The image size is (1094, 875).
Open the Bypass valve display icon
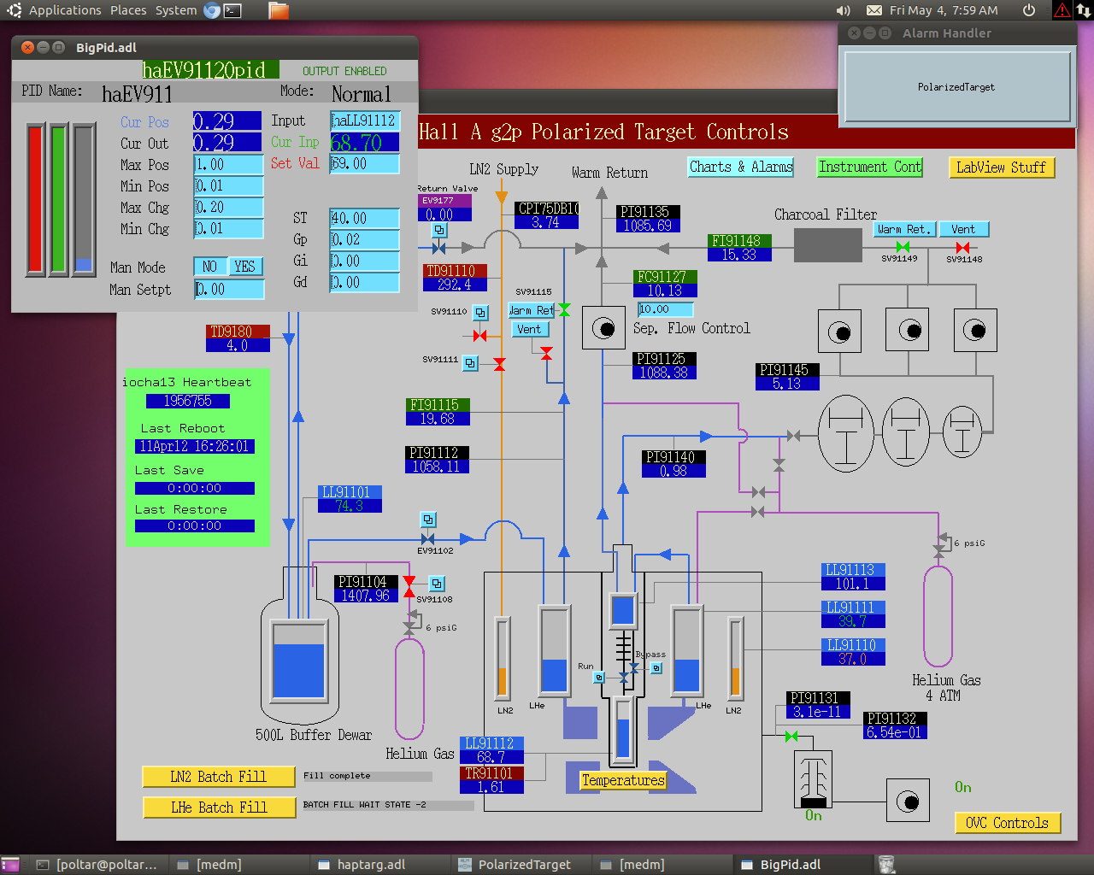(656, 667)
